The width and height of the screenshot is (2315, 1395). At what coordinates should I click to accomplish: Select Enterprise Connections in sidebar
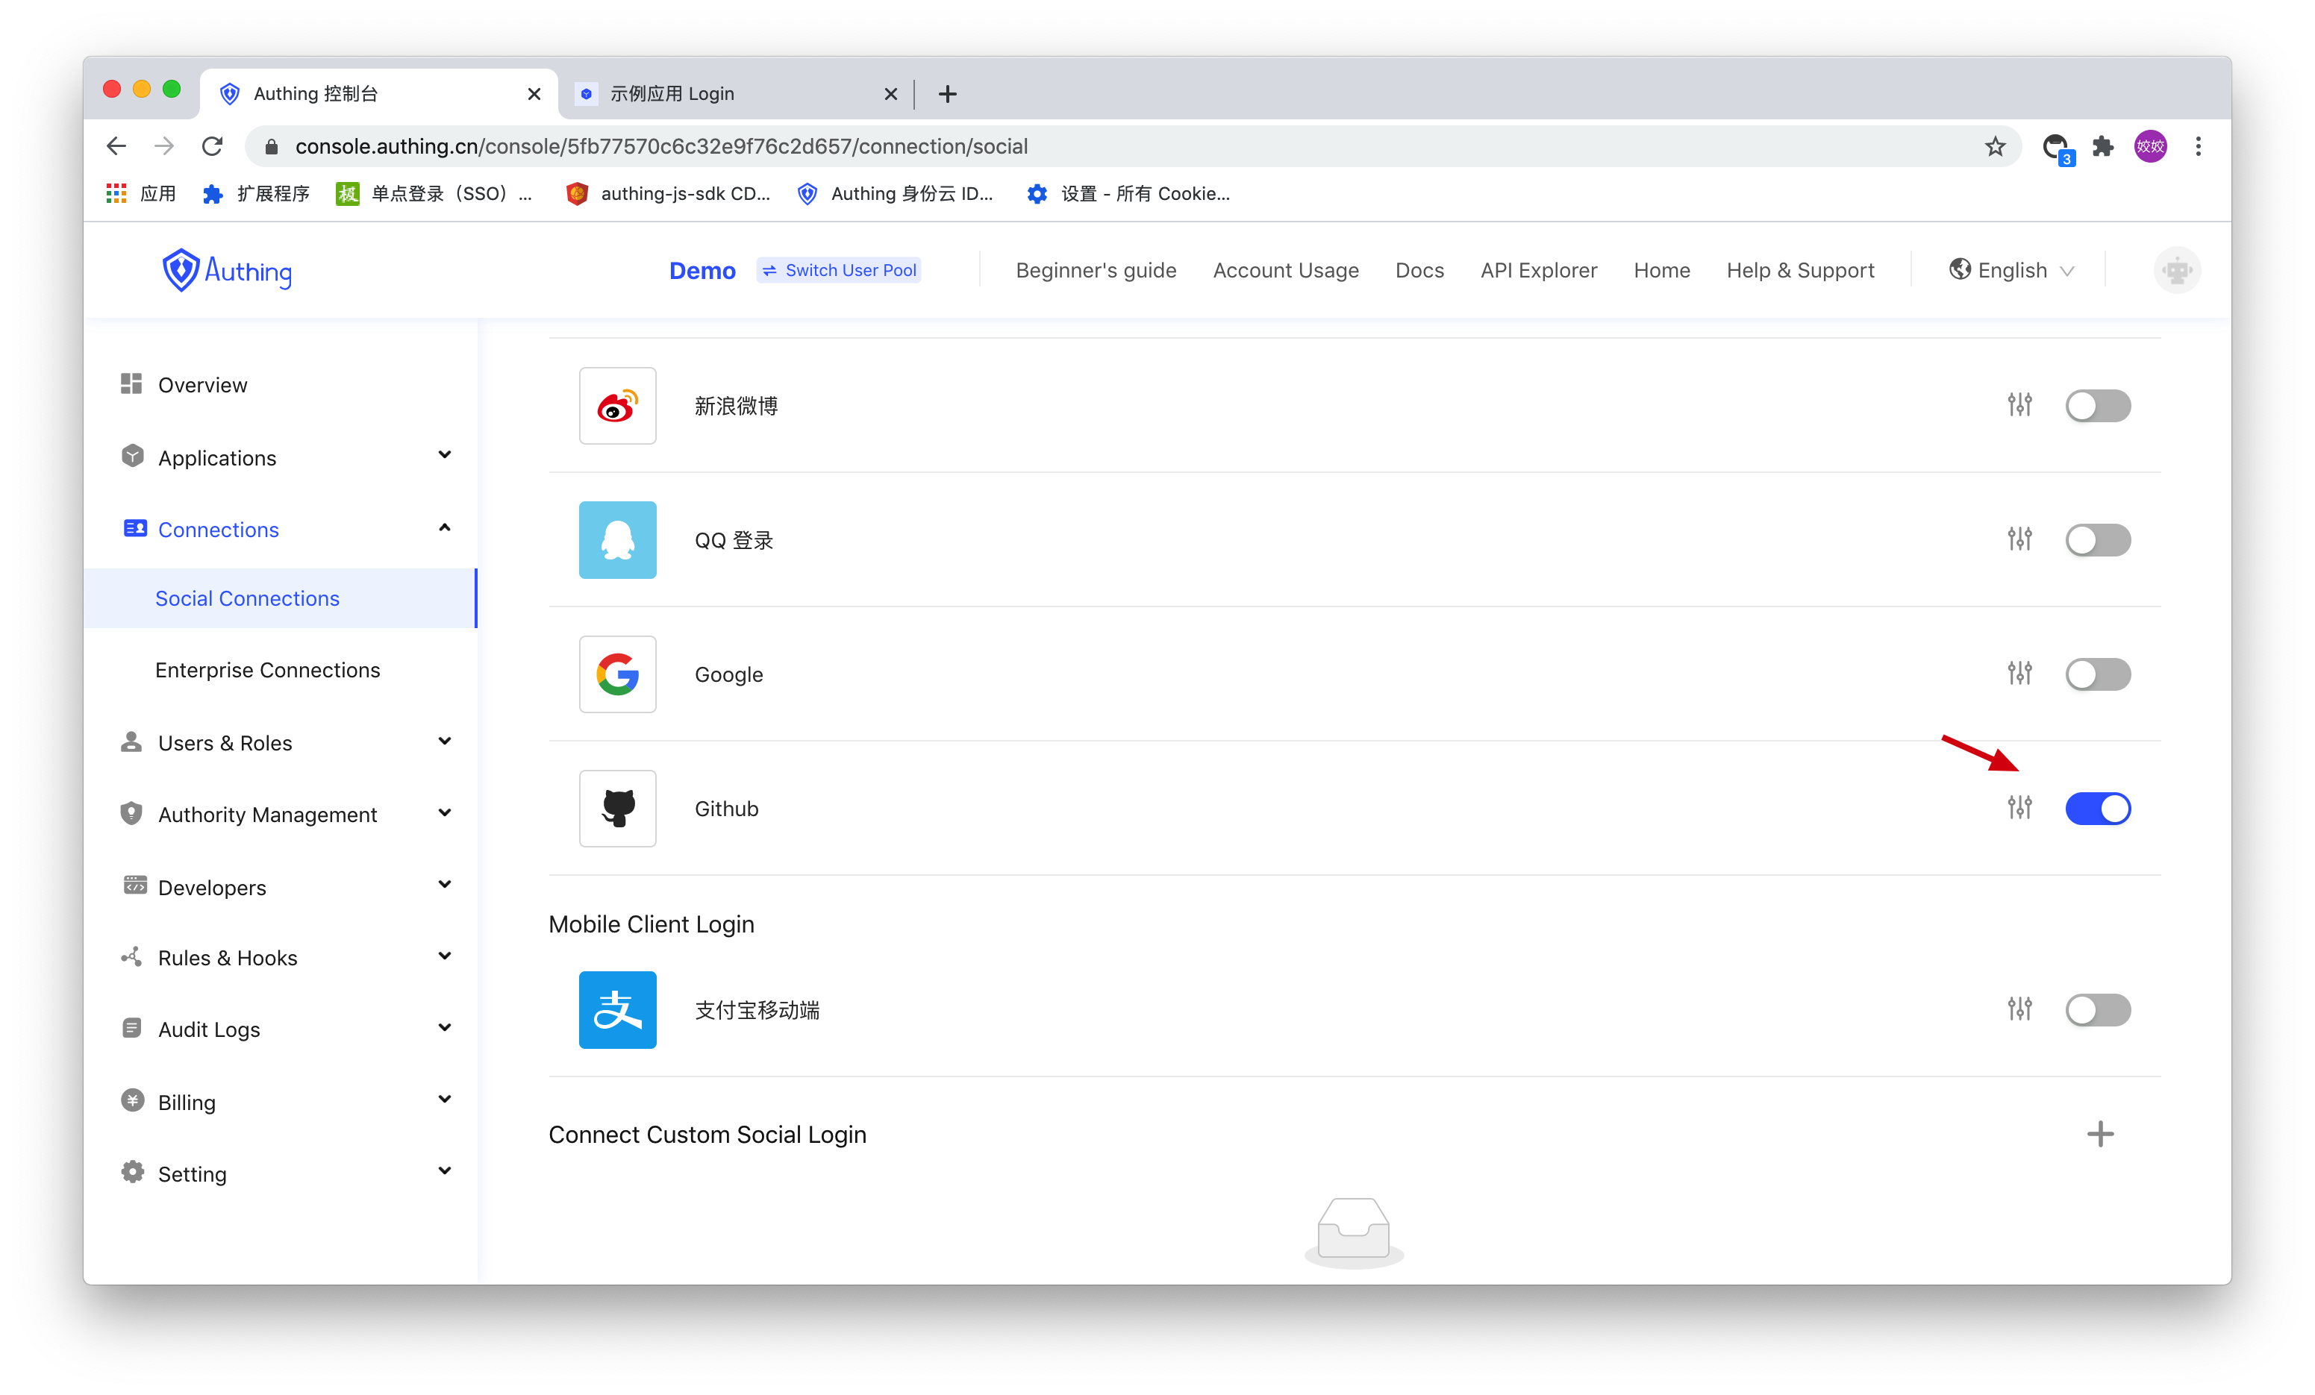click(268, 670)
